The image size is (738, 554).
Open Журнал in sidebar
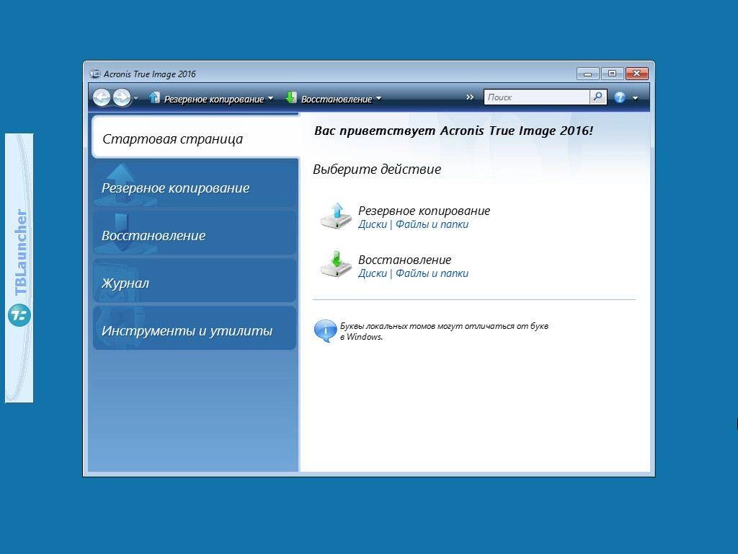point(195,281)
